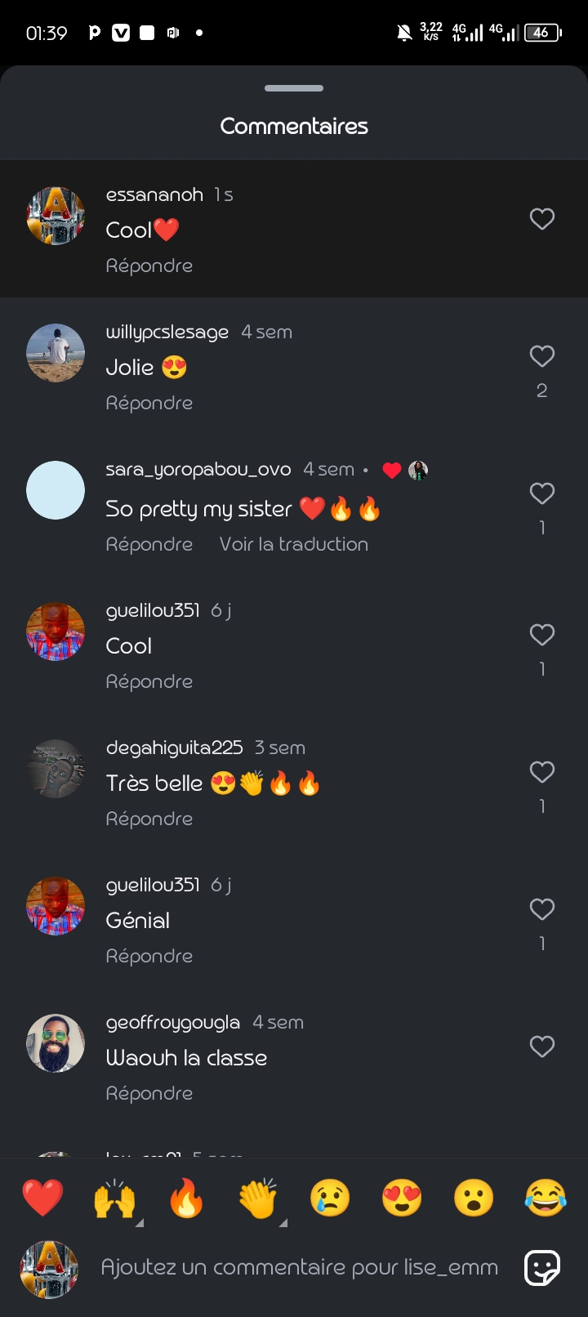
Task: Open geoffroygougla's profile via username
Action: pyautogui.click(x=173, y=1022)
